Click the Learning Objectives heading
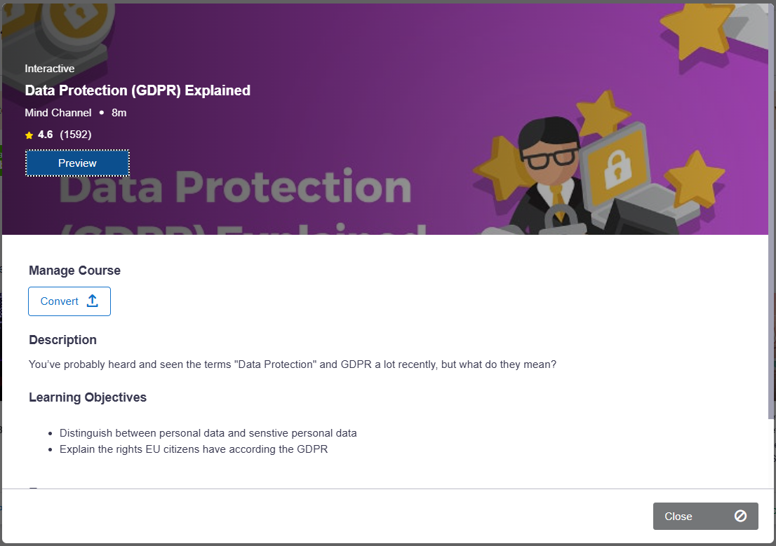Viewport: 776px width, 546px height. (88, 397)
